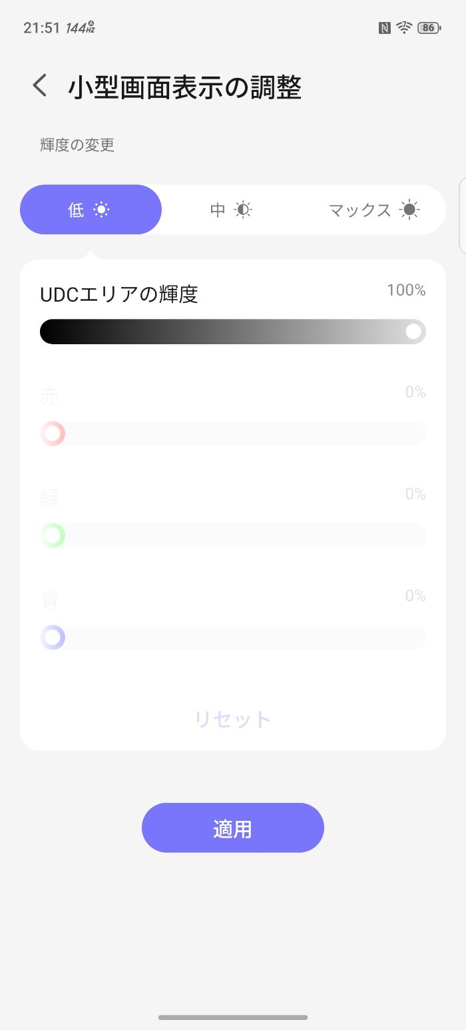Tap the bottom home gesture bar
The image size is (466, 1030).
pos(233,1017)
